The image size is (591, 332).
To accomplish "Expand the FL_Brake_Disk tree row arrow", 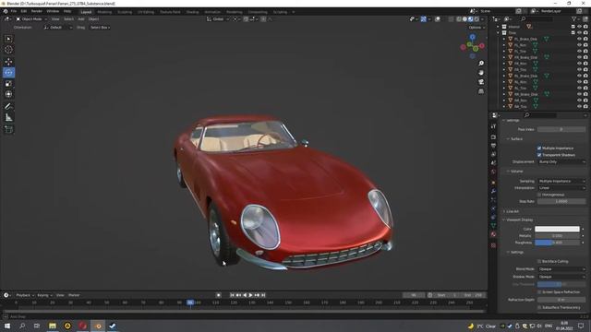I will tap(504, 39).
